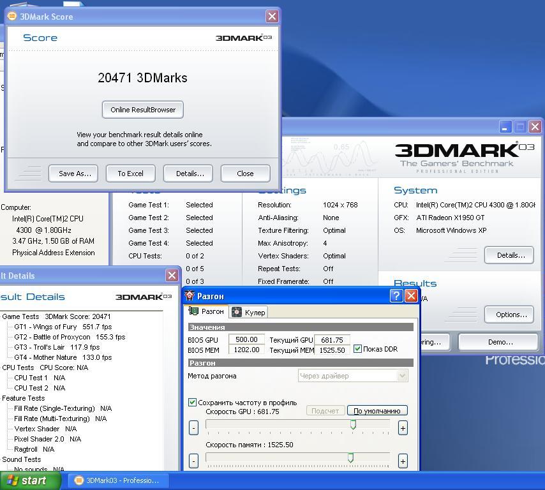Click 3DMark03 - Professio... taskbar button
Screen dimensions: 545x490
[118, 480]
